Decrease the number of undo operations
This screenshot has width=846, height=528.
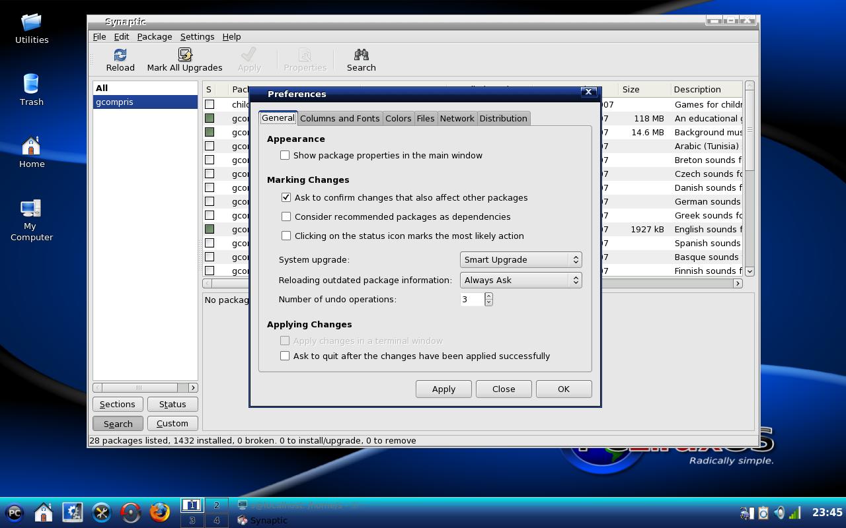pyautogui.click(x=488, y=302)
